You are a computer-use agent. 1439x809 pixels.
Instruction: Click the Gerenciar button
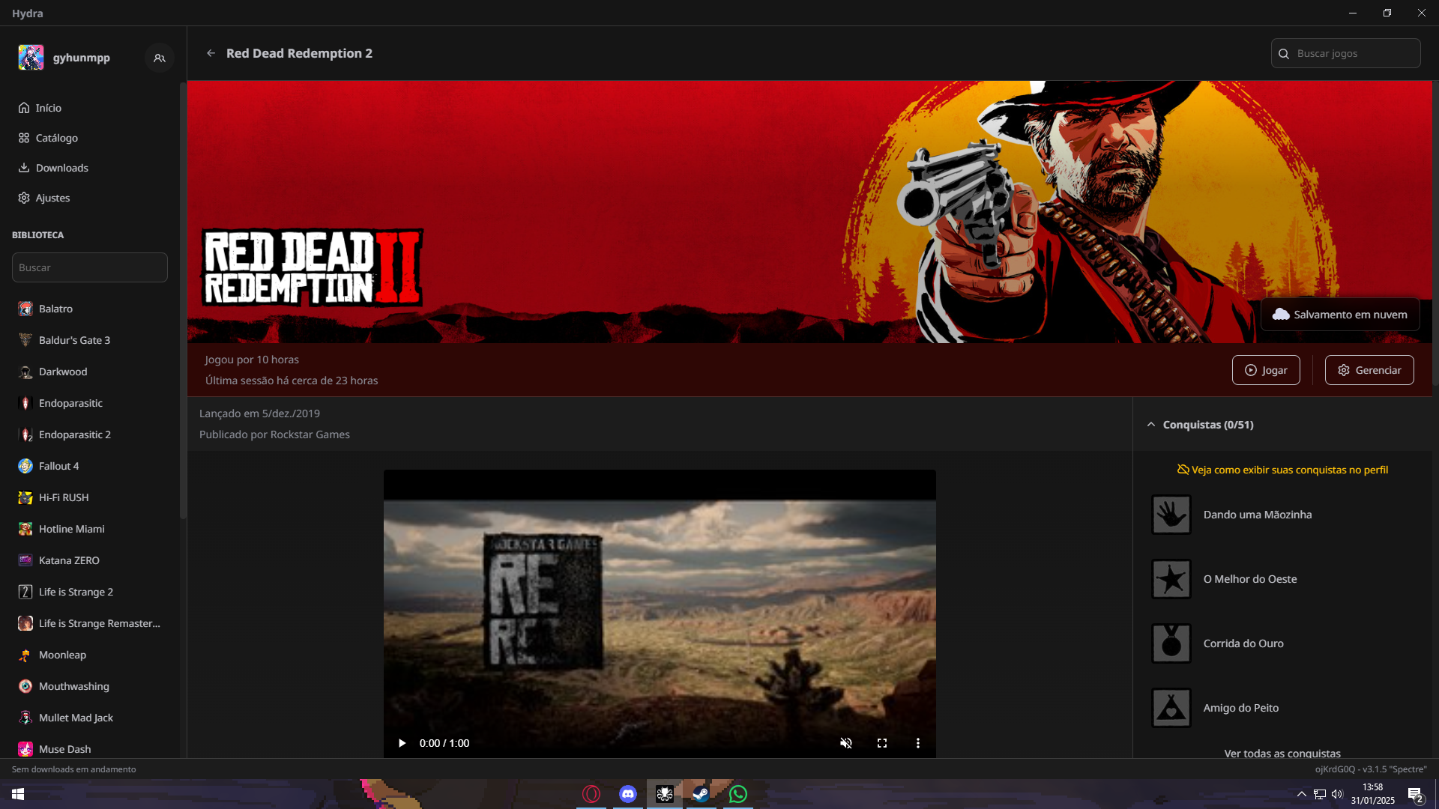[x=1369, y=370]
